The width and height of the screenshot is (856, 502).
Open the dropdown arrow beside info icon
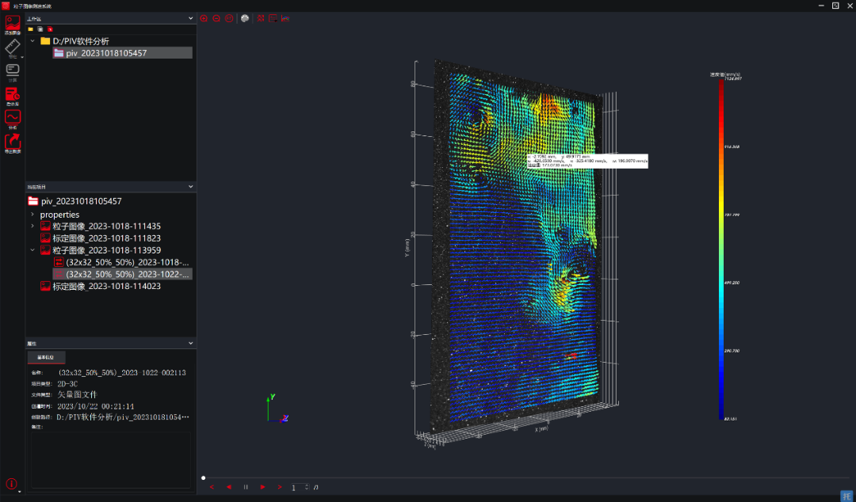tap(20, 492)
